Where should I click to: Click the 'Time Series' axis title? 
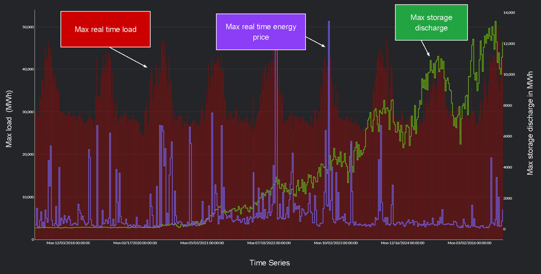click(270, 263)
